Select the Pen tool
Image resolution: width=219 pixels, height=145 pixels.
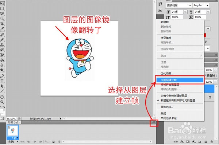(2, 76)
